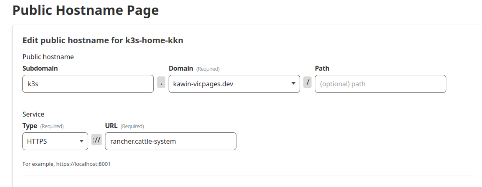Screen dimensions: 482x187
Task: Click the example https://localhost:8001 hint text
Action: (x=66, y=164)
